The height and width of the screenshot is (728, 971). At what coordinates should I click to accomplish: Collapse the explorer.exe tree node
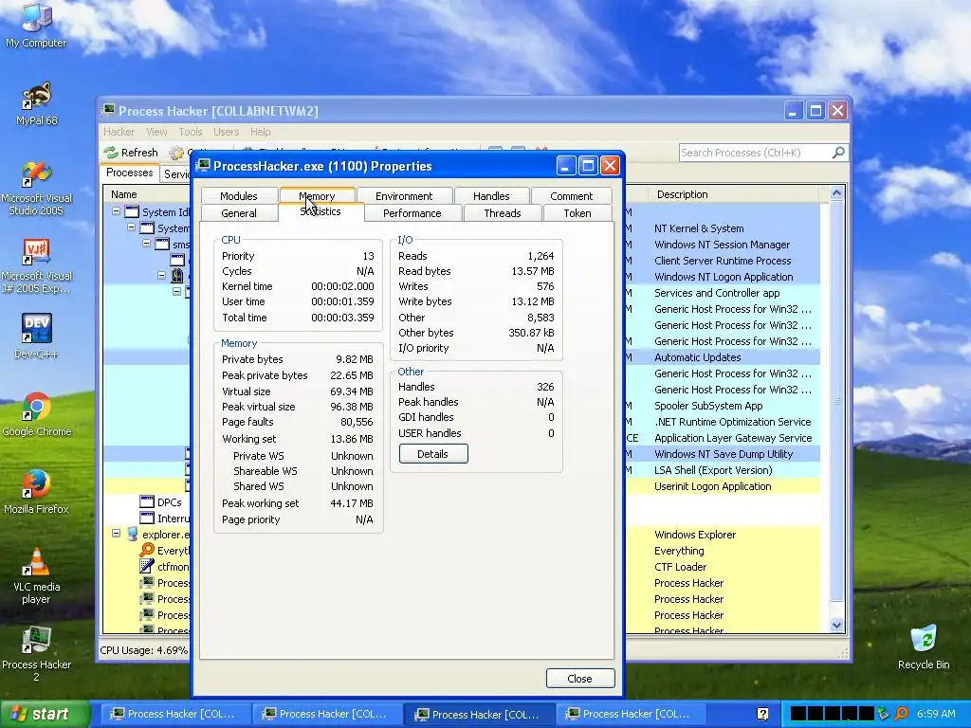116,533
